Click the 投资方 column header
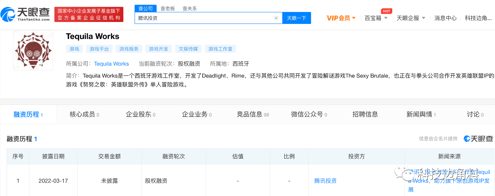 pos(356,156)
